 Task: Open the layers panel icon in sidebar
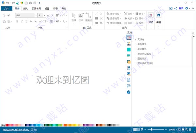[x=129, y=61]
